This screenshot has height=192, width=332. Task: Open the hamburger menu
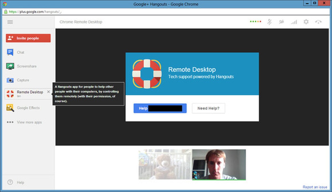tap(10, 22)
